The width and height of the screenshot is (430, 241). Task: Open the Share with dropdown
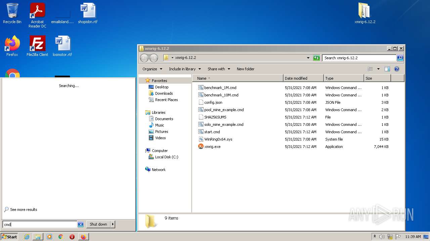(219, 69)
